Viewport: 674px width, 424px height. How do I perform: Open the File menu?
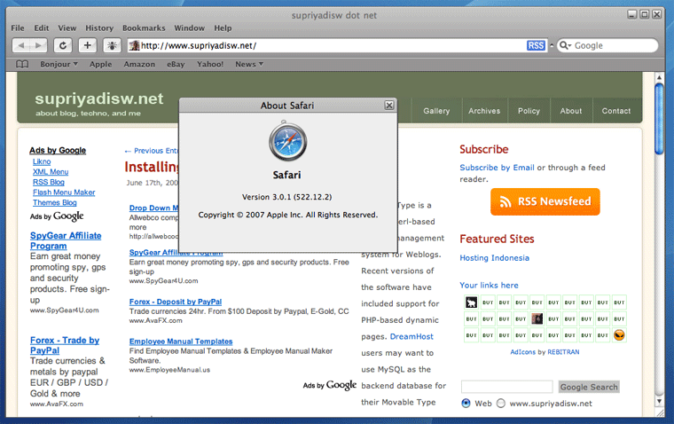tap(18, 28)
